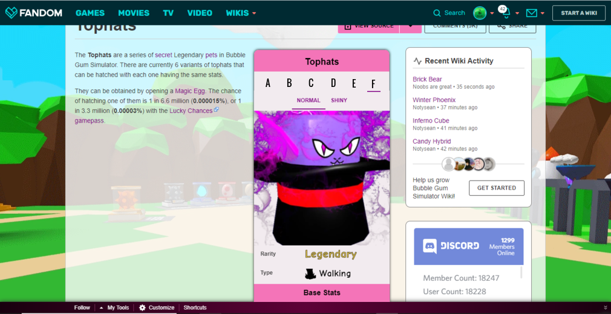This screenshot has height=314, width=611.
Task: Click the Share icon button
Action: click(x=501, y=26)
